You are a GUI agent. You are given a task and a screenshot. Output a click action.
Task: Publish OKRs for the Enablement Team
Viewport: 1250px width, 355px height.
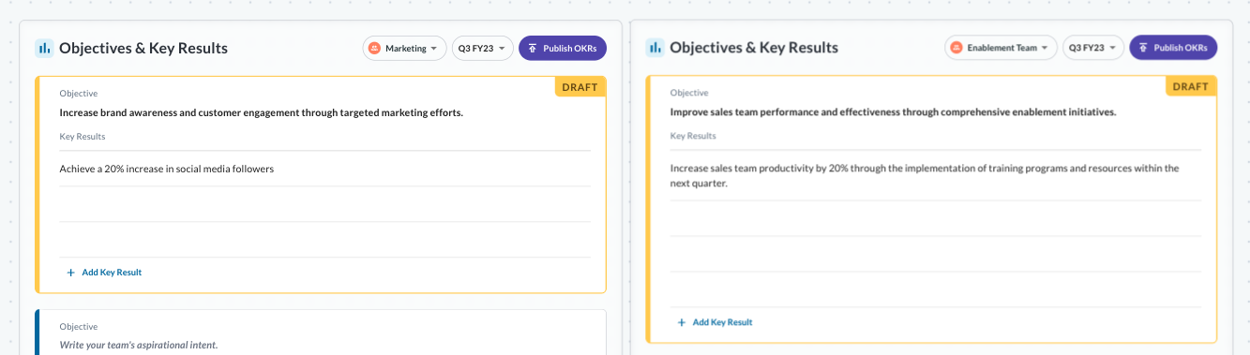click(1173, 47)
